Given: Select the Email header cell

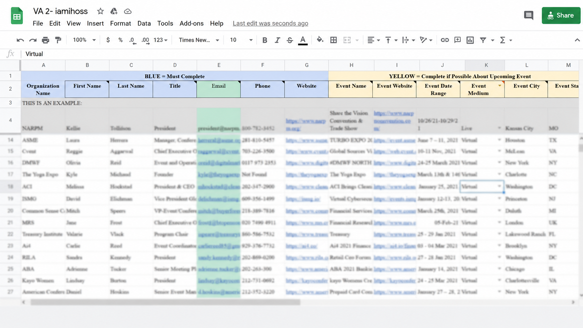Looking at the screenshot, I should [219, 89].
